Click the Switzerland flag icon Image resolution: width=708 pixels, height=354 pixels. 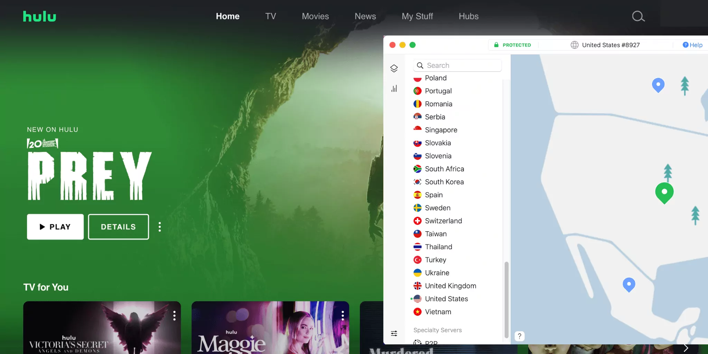coord(418,221)
